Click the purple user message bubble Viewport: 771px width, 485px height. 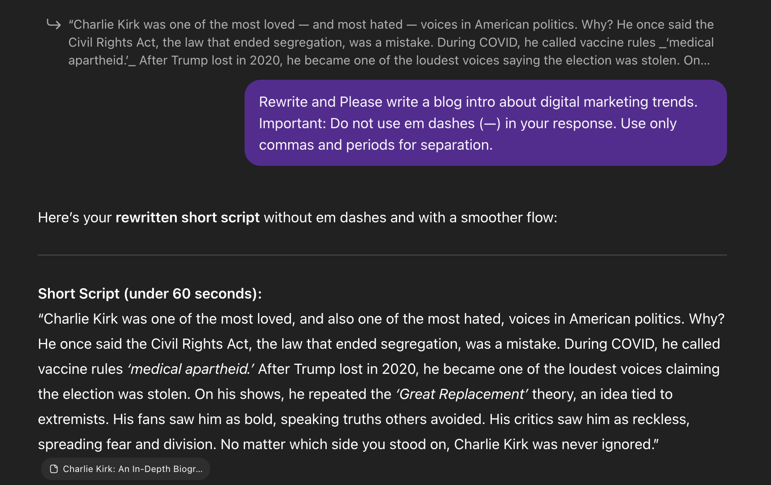(485, 123)
